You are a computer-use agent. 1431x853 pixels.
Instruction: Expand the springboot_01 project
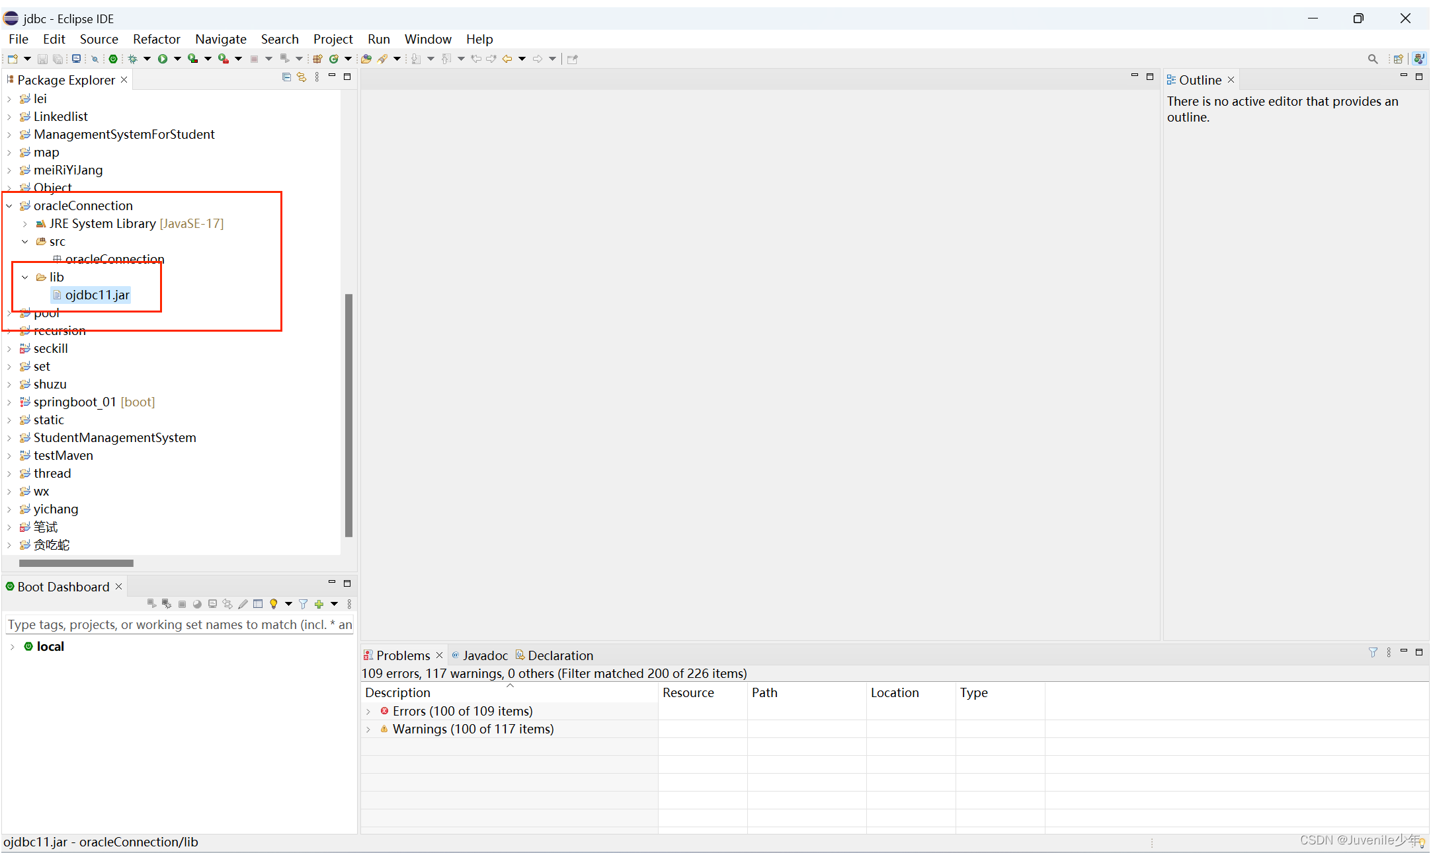(x=9, y=402)
